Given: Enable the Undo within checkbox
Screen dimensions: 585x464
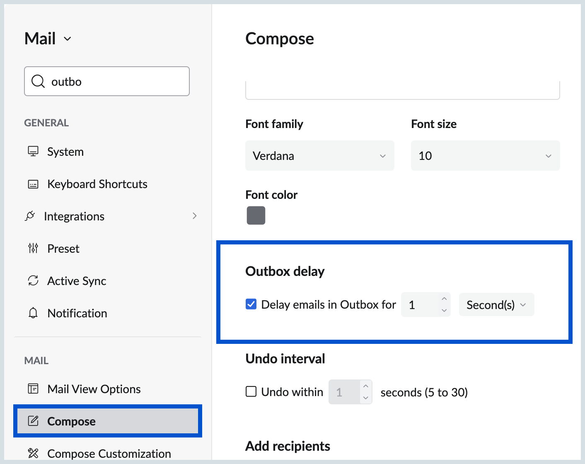Looking at the screenshot, I should [251, 391].
